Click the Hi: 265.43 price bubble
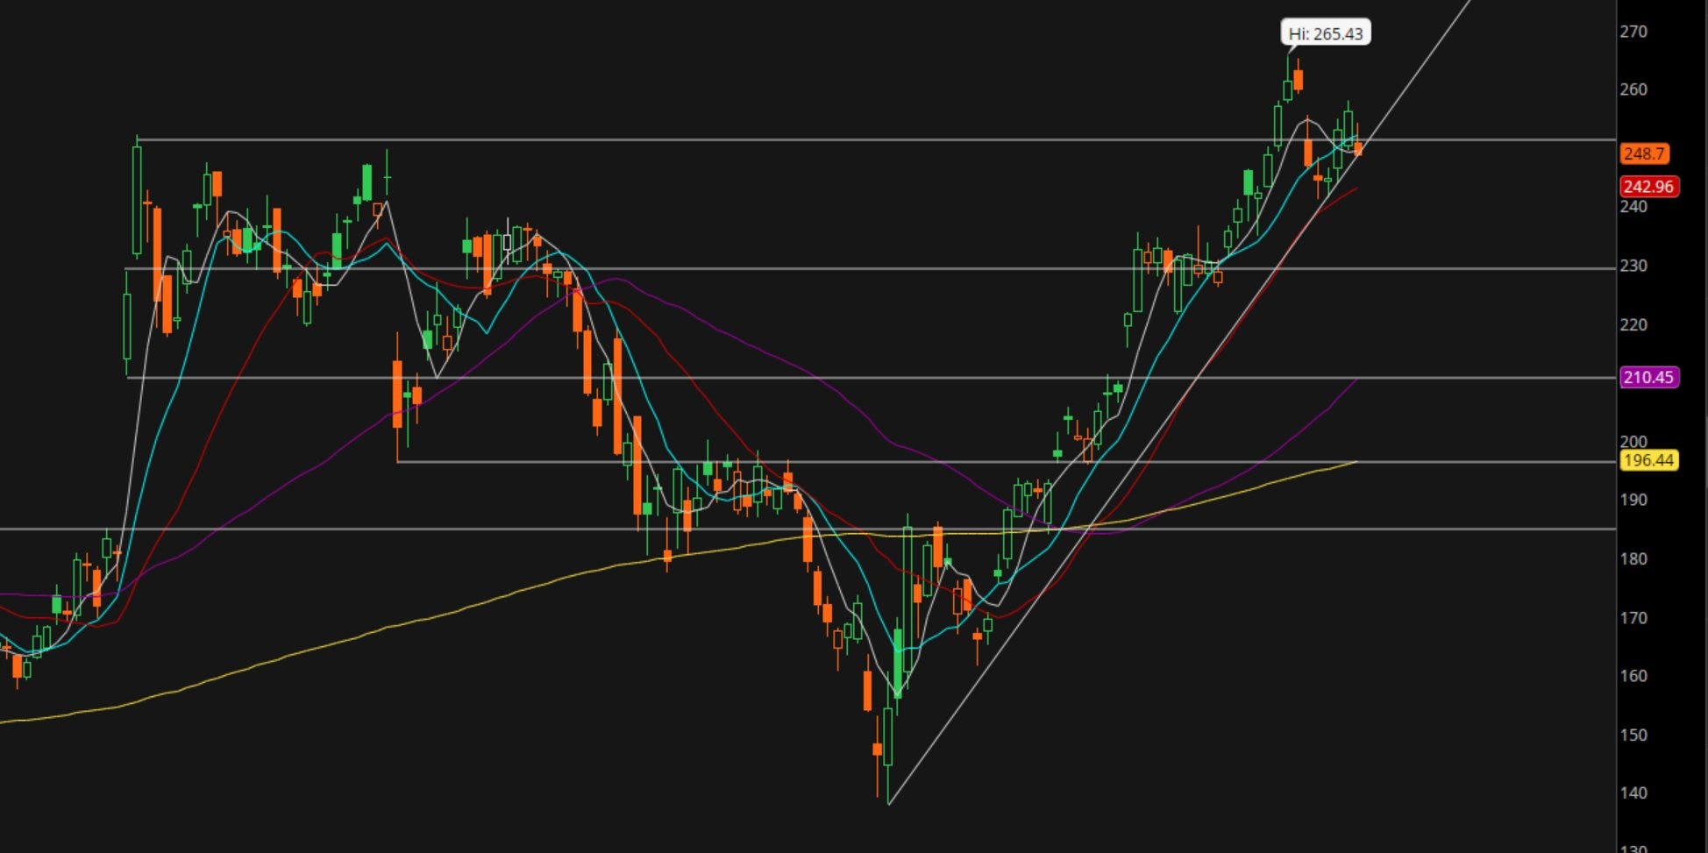 coord(1326,33)
